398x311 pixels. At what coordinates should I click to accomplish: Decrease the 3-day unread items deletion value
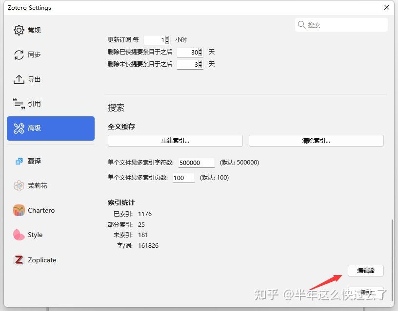click(x=199, y=66)
